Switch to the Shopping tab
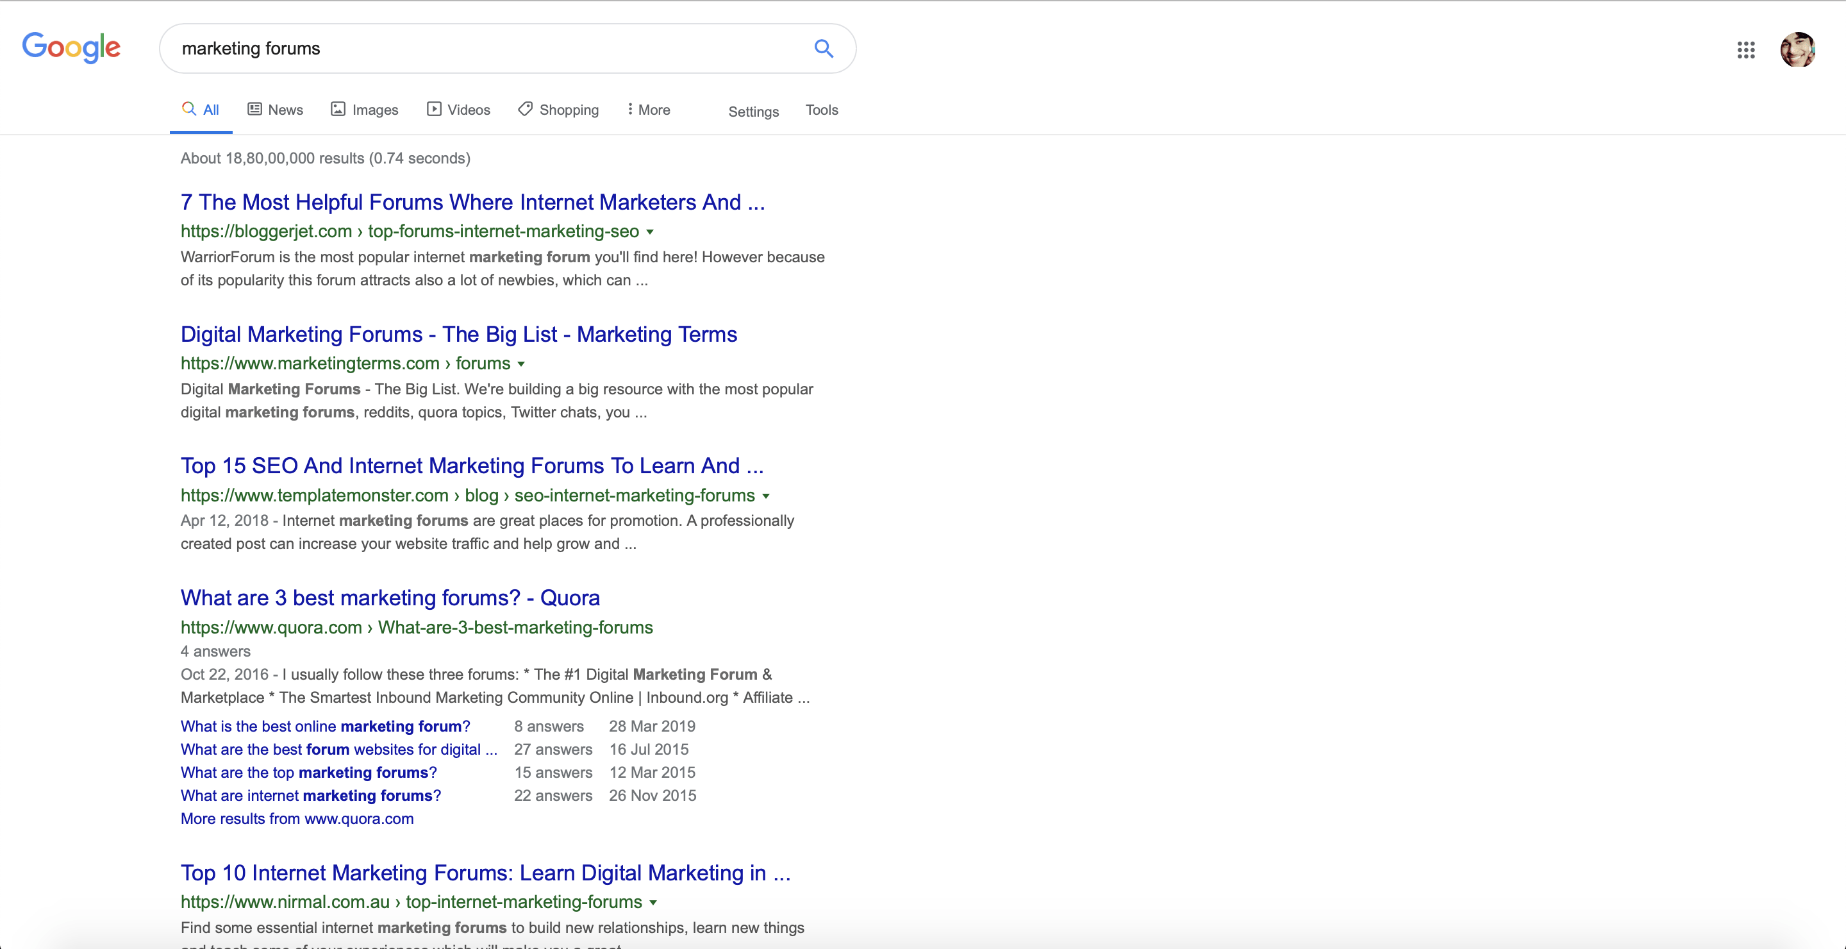The image size is (1846, 949). (558, 110)
